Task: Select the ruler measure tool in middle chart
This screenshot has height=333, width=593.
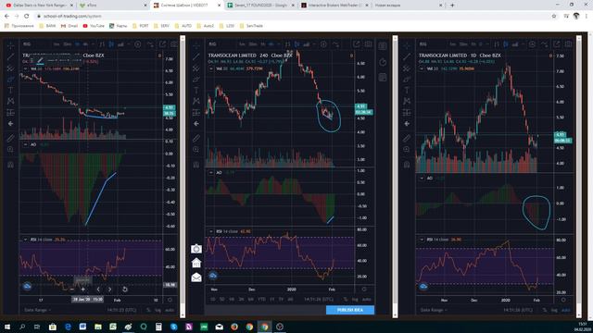Action: [196, 139]
